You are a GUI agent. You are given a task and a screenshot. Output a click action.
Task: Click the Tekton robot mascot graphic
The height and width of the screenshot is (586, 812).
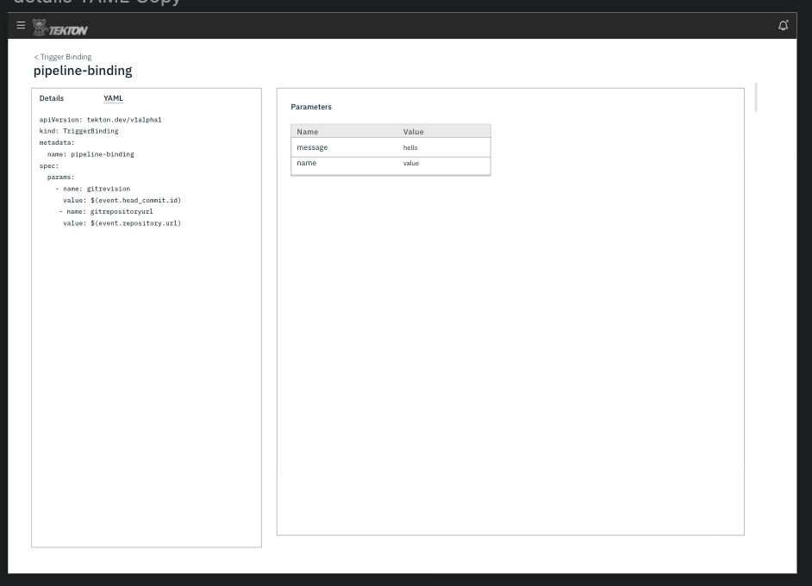[x=39, y=27]
